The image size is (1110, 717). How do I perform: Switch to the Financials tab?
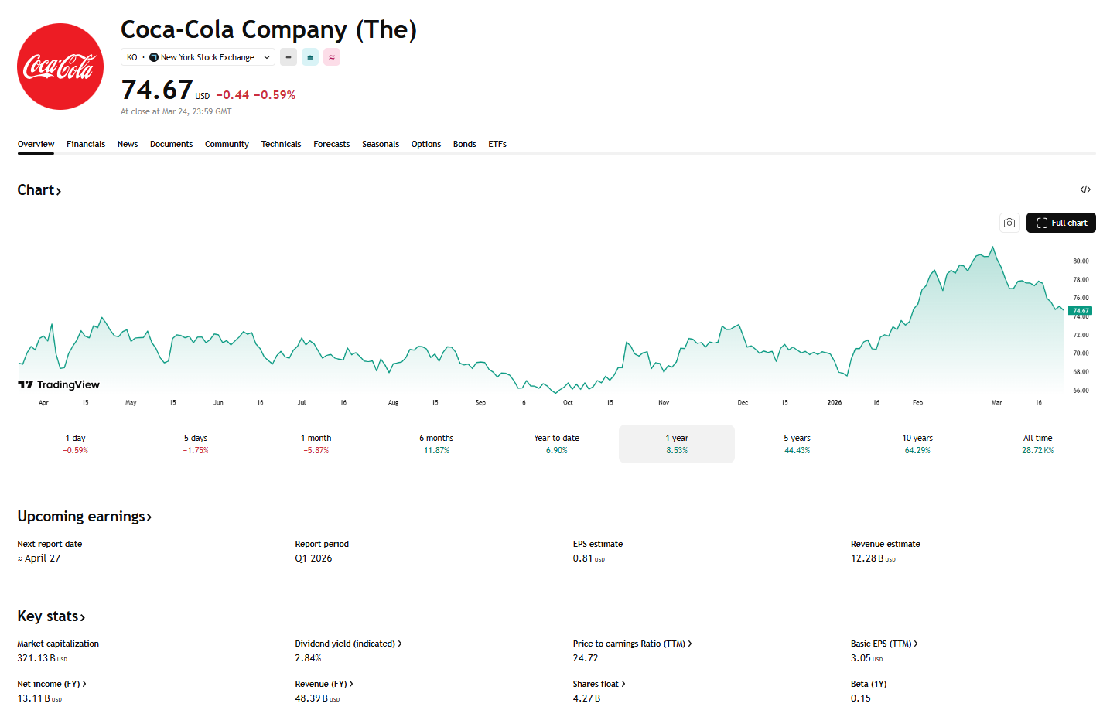pos(86,145)
